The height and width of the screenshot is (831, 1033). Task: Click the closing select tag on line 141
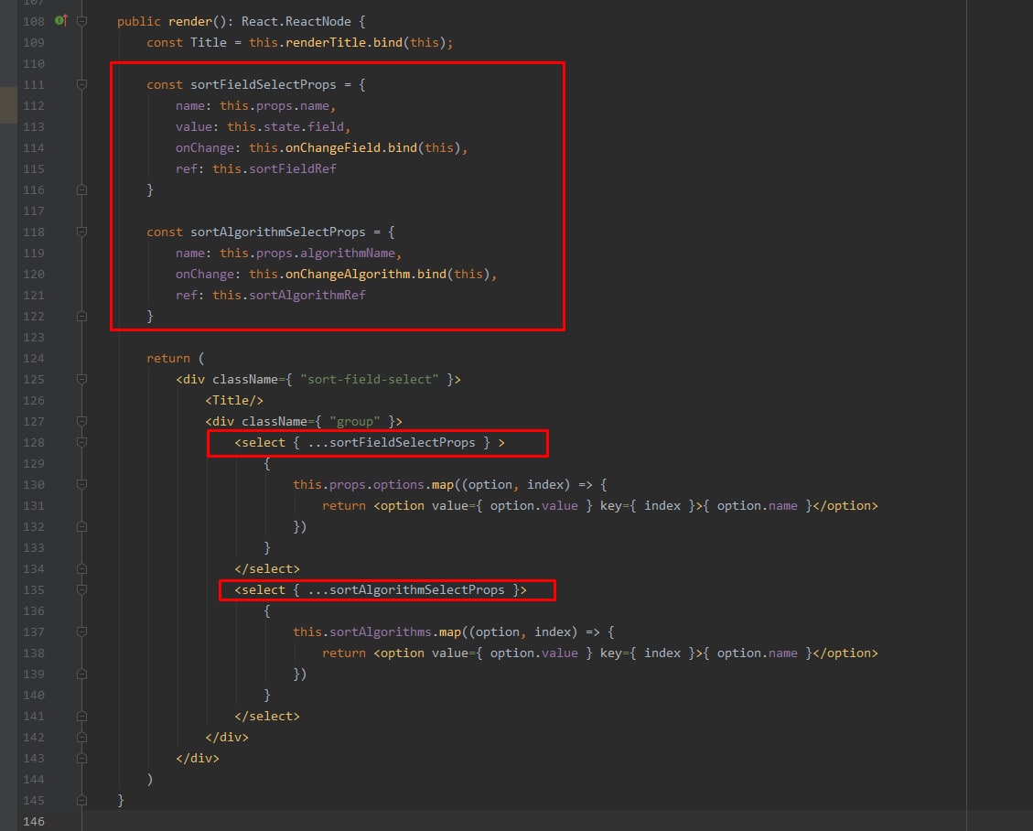tap(267, 717)
